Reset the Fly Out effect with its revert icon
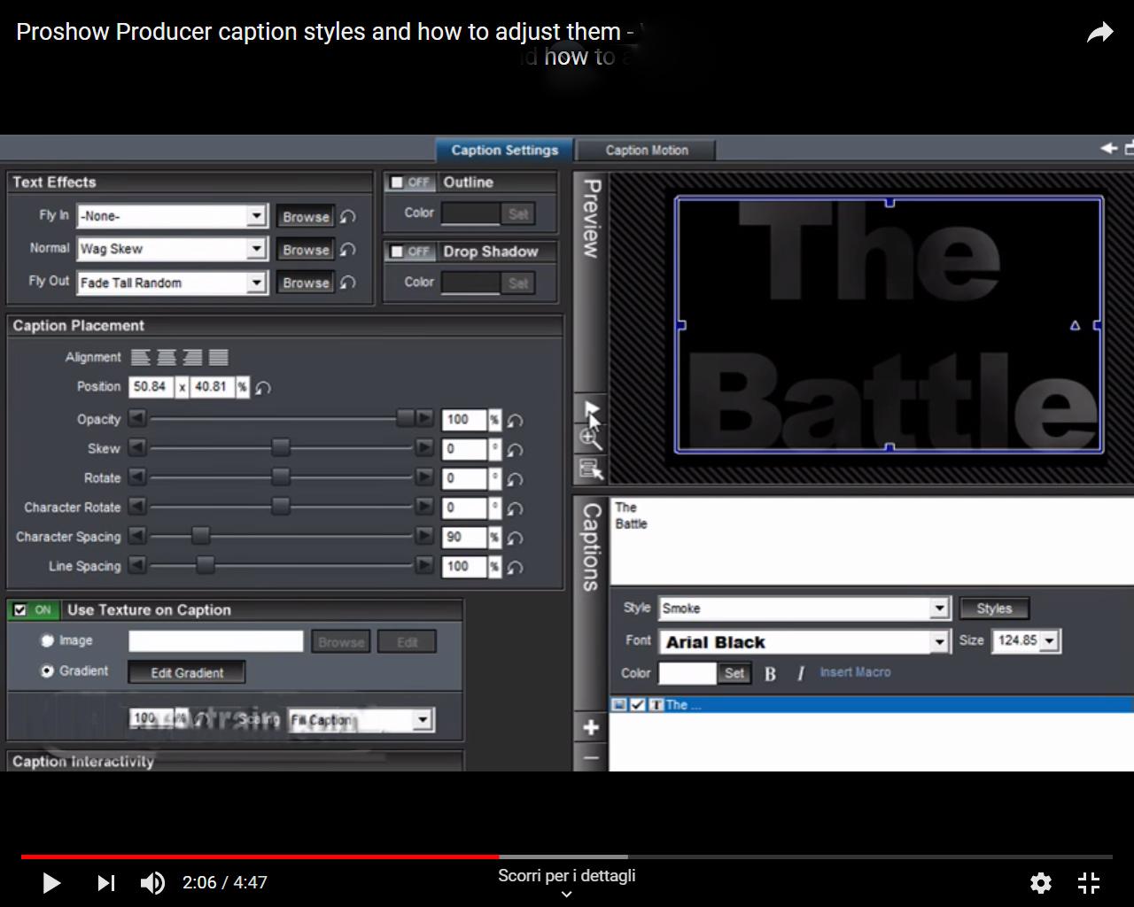Viewport: 1134px width, 907px height. pos(348,283)
